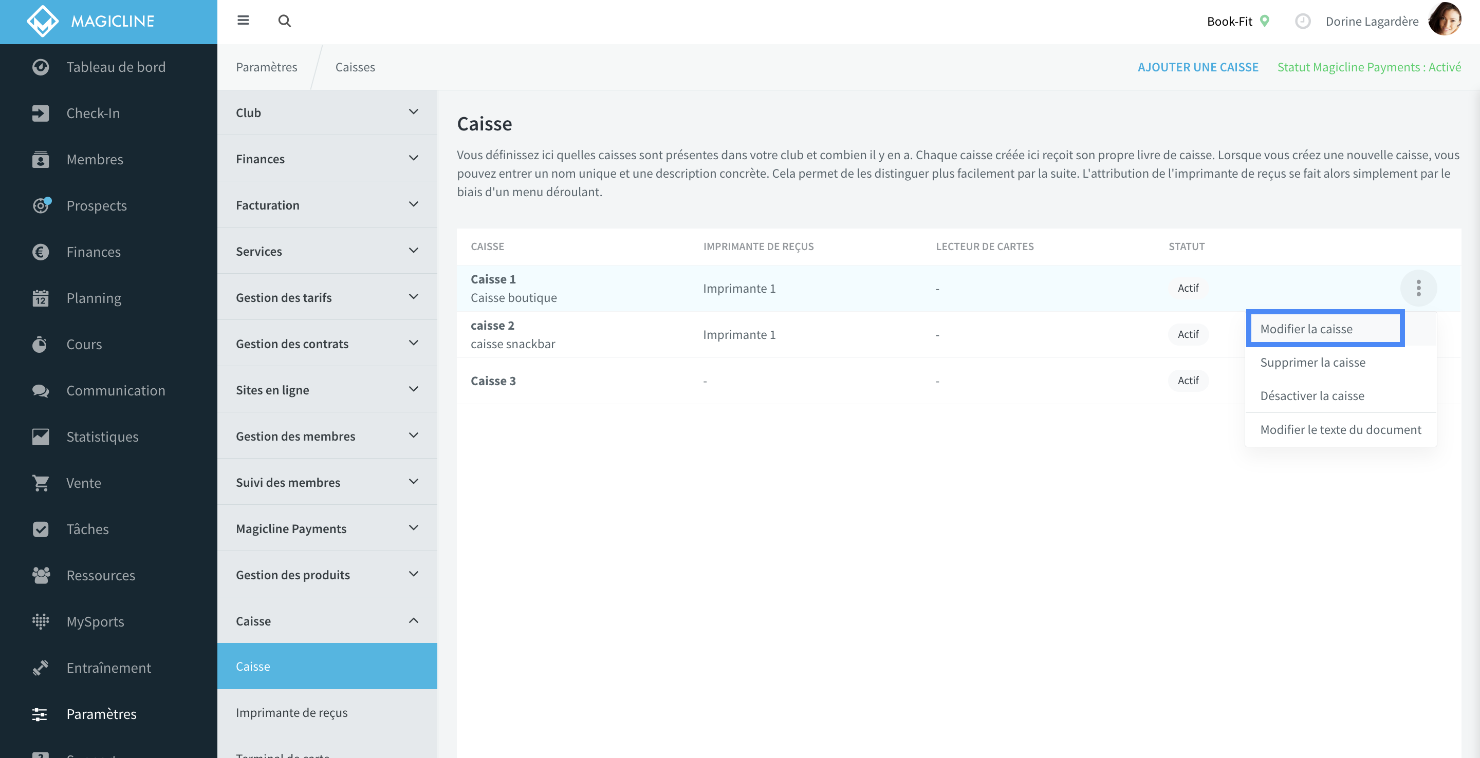Click AJOUTER UNE CAISSE link

[1198, 67]
